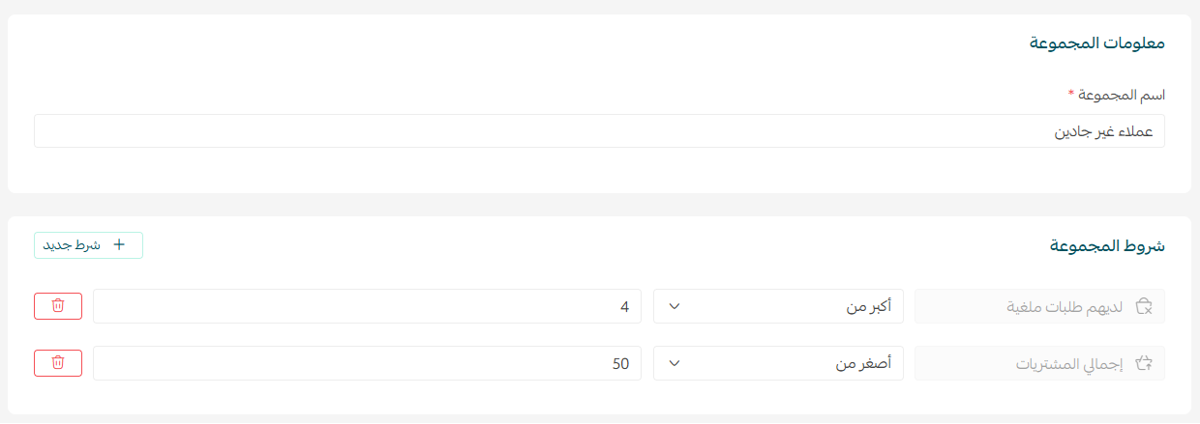The image size is (1200, 424).
Task: Click the red required asterisk near اسم المجموعة
Action: (x=1071, y=93)
